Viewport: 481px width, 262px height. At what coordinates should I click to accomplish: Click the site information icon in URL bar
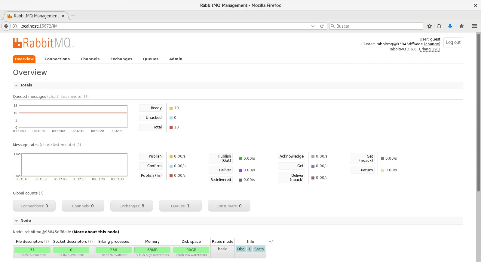point(14,26)
